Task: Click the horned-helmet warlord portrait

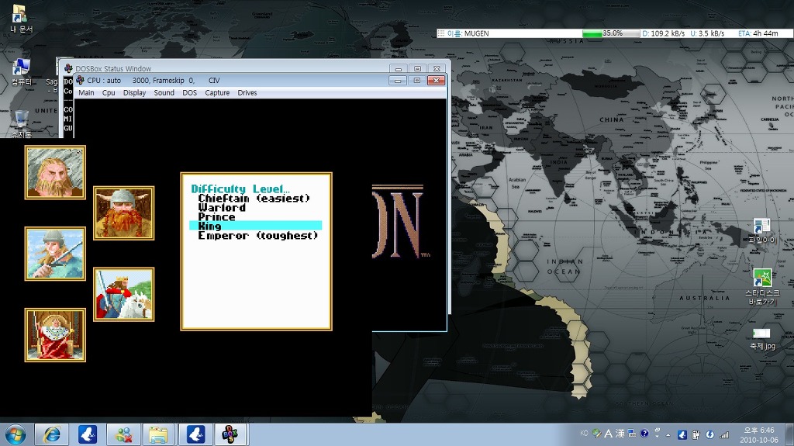Action: point(124,213)
